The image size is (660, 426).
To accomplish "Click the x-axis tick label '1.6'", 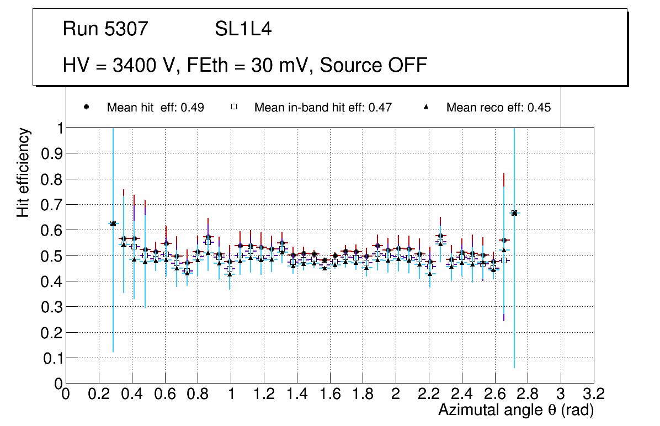I will pos(330,394).
